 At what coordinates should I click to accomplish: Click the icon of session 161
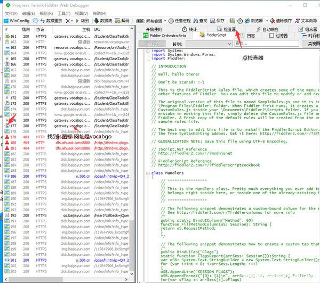(7, 36)
